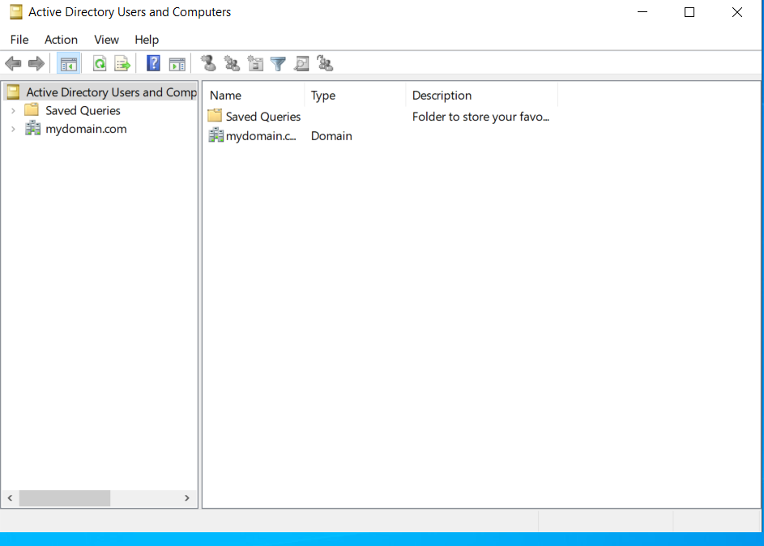The height and width of the screenshot is (546, 764).
Task: Click the Set filtering options funnel icon
Action: tap(278, 63)
